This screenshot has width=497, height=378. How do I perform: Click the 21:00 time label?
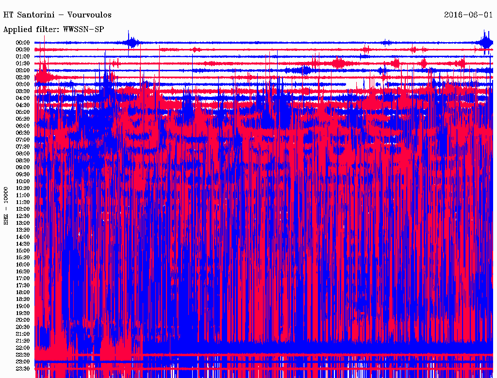tap(23, 334)
